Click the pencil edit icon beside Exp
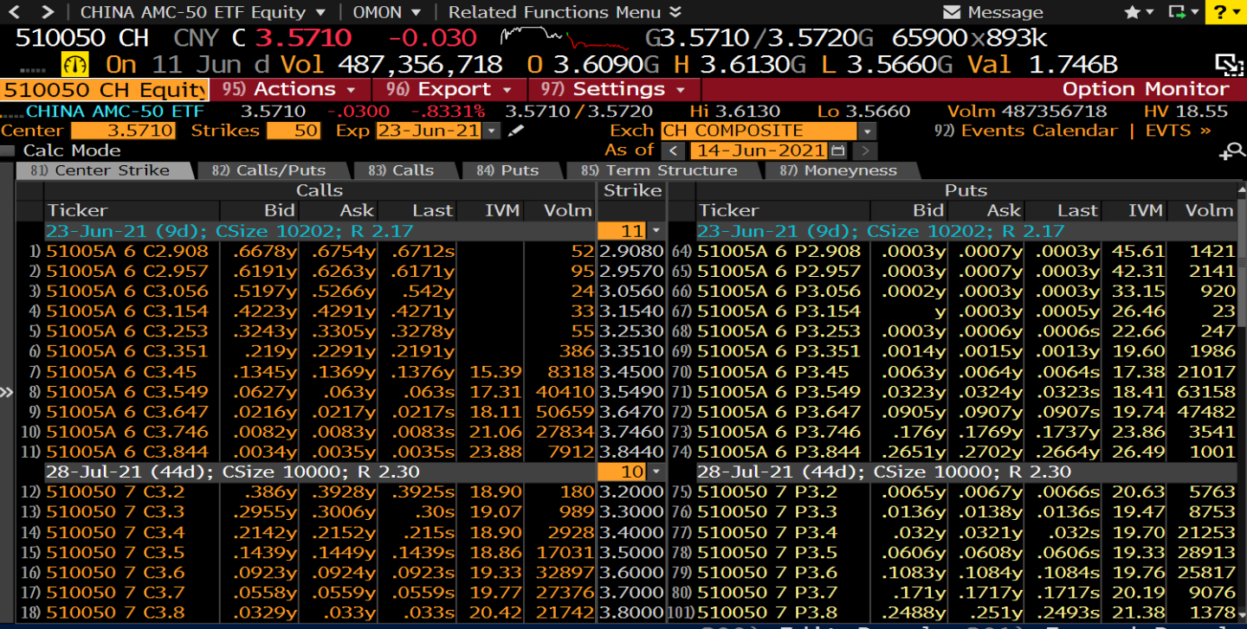 click(x=516, y=131)
